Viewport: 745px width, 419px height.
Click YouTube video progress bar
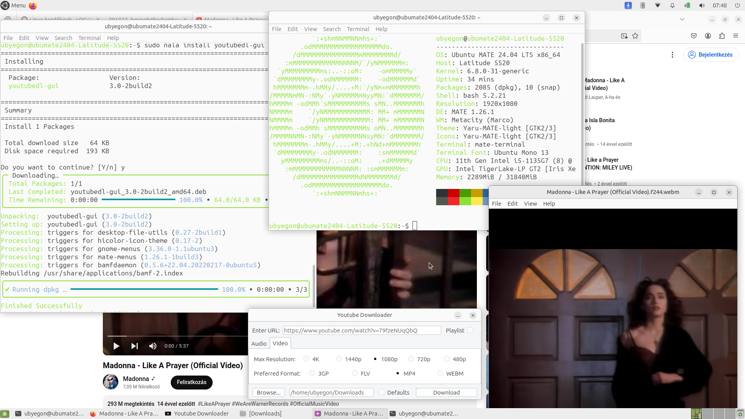click(x=177, y=336)
